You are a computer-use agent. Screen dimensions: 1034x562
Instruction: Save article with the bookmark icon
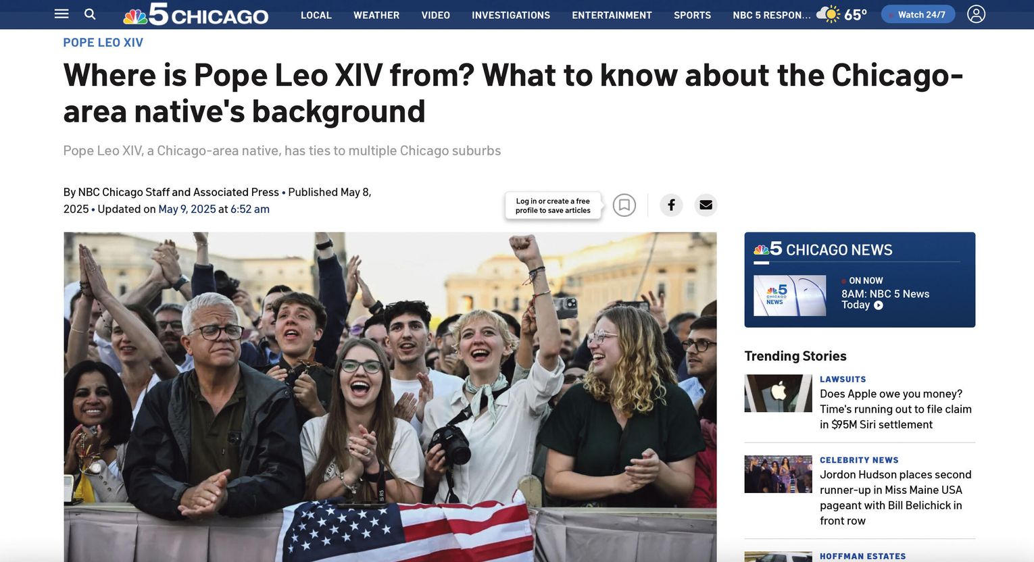[x=624, y=205]
